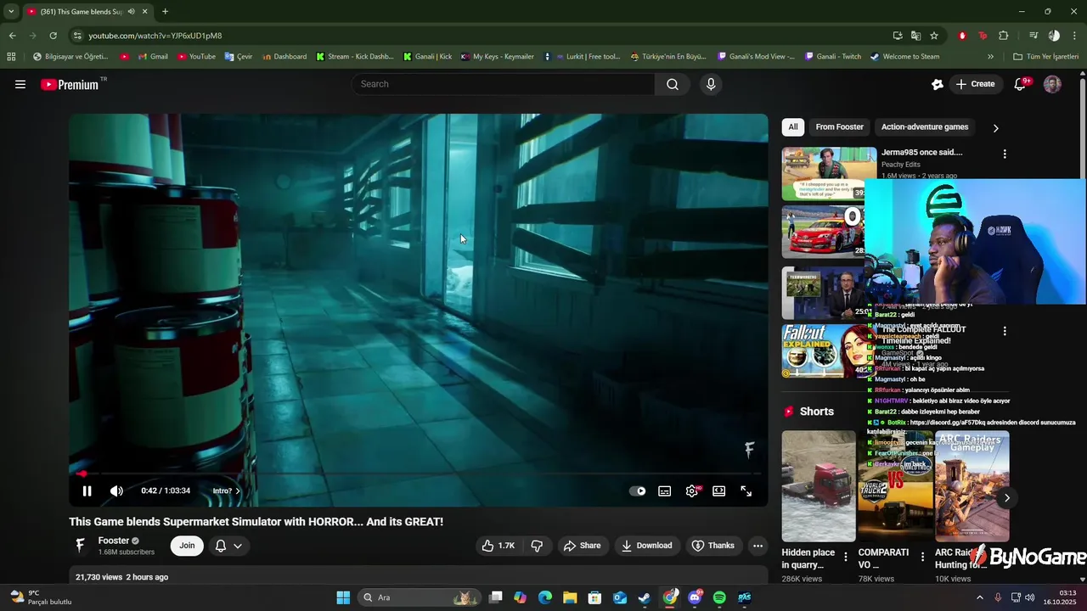This screenshot has height=611, width=1087.
Task: Open Ganali | Kick bookmark
Action: pyautogui.click(x=427, y=57)
